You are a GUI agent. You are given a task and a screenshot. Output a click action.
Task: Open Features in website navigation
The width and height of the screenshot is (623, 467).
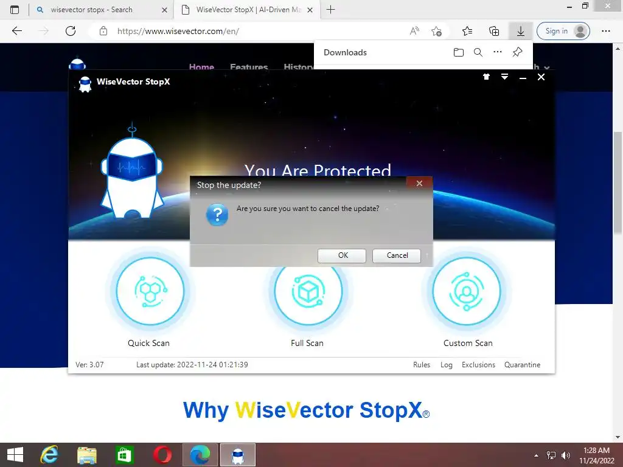click(249, 66)
